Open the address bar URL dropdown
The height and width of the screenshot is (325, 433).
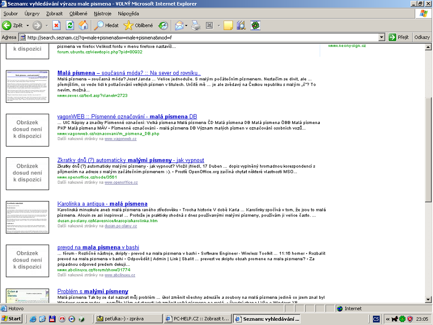coord(381,38)
